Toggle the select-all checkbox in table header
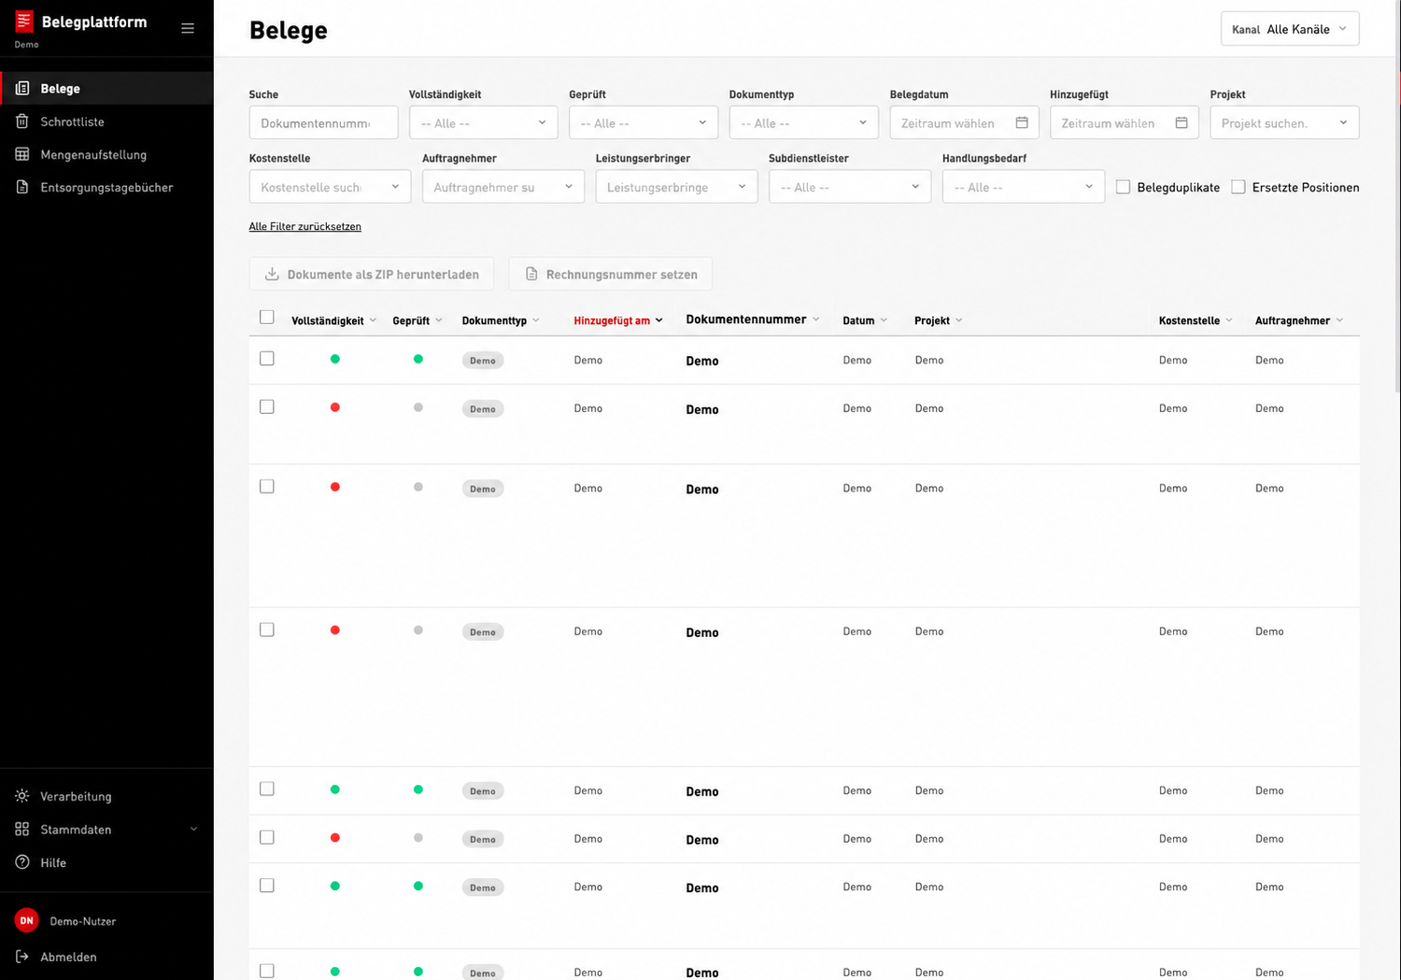Viewport: 1401px width, 980px height. pos(267,317)
